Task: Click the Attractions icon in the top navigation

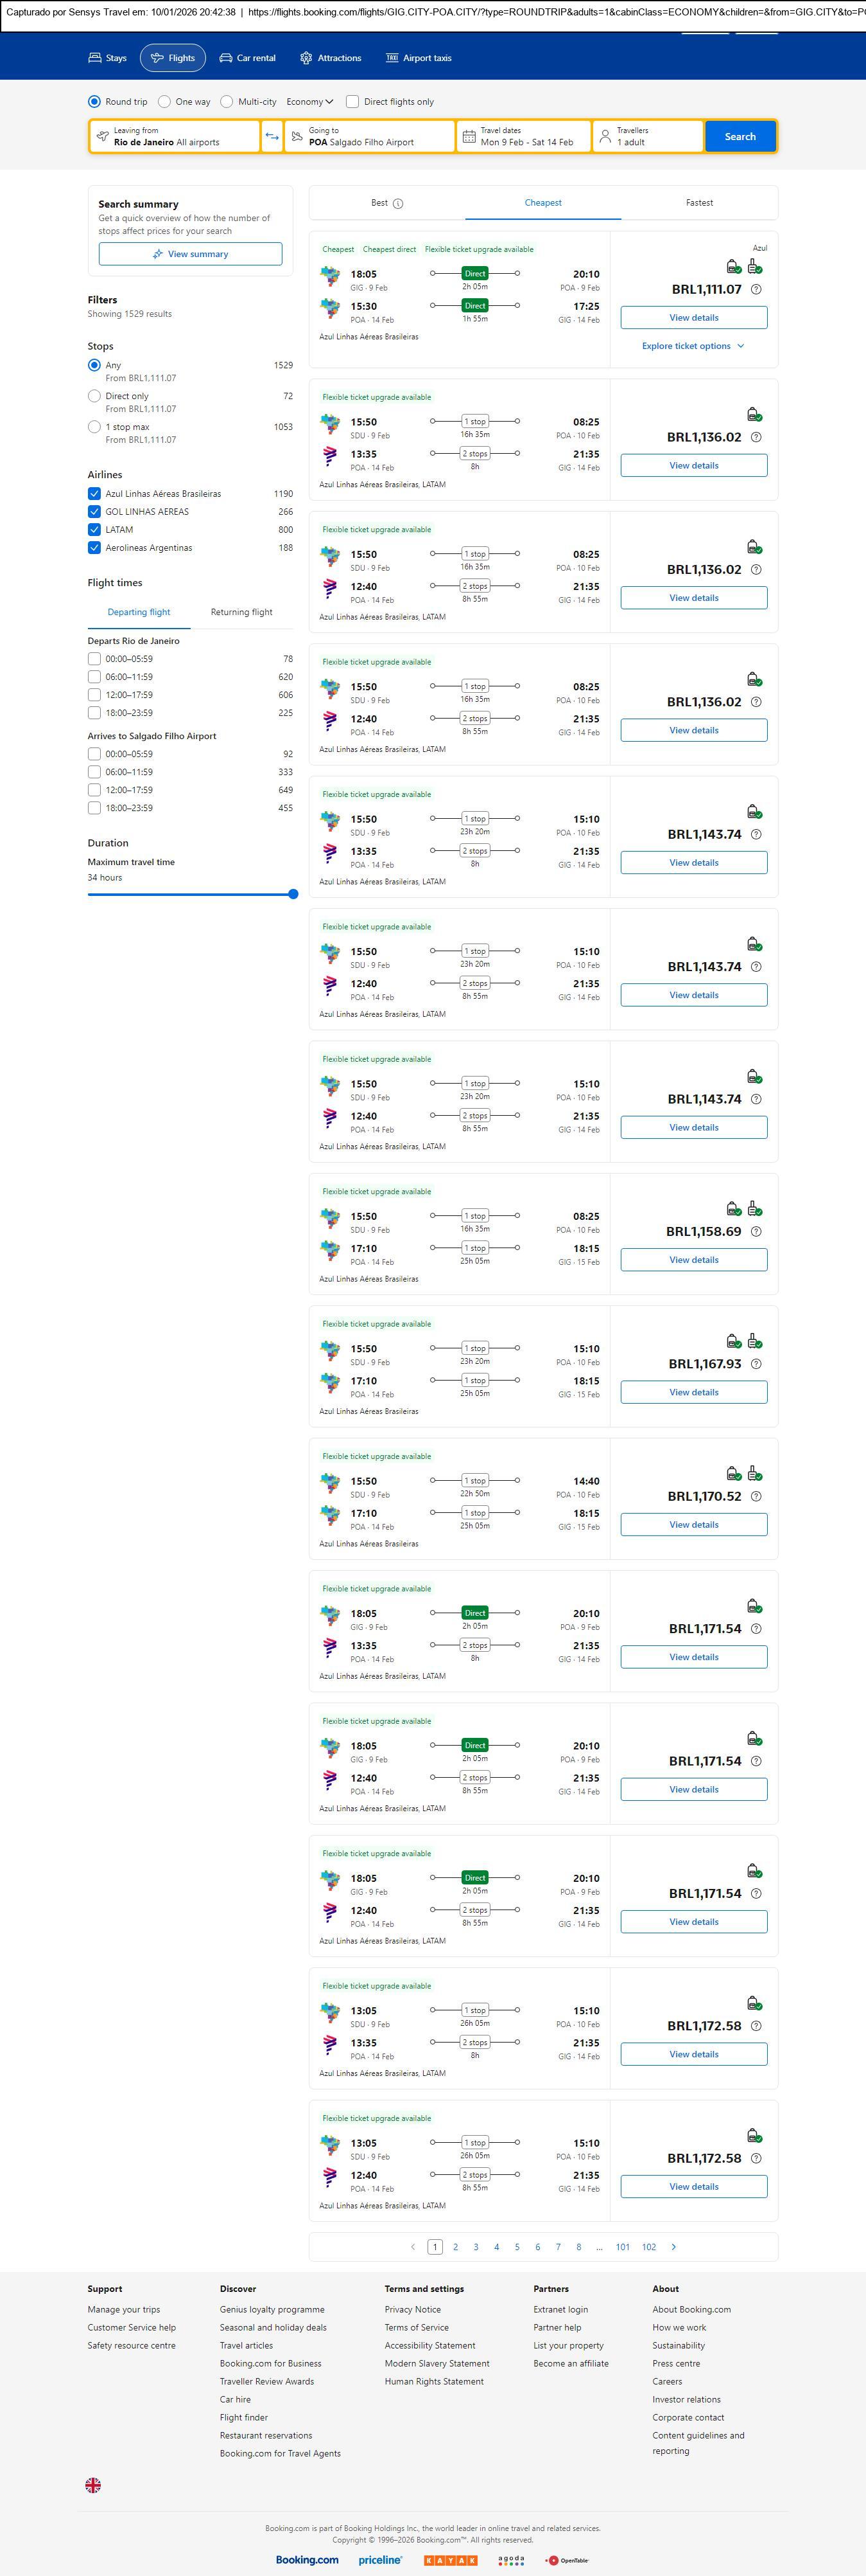Action: pos(306,58)
